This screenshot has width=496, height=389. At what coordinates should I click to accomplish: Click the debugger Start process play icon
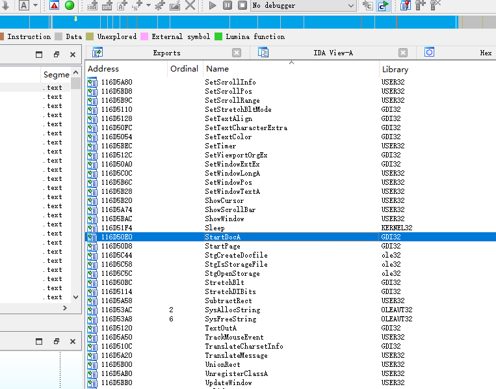(x=213, y=5)
